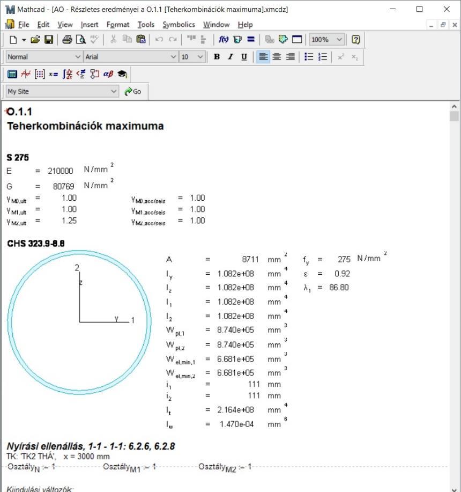Save the worksheet with floppy disk icon
Viewport: 461px width, 492px height.
(x=49, y=40)
